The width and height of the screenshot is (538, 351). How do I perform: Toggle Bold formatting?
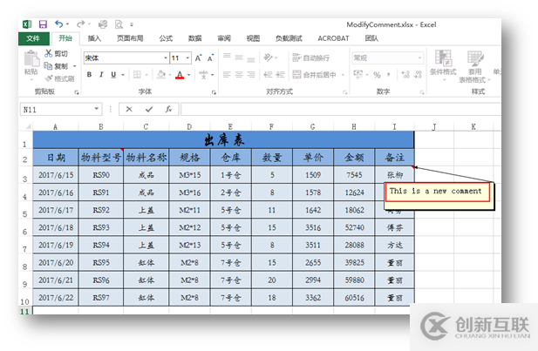89,74
